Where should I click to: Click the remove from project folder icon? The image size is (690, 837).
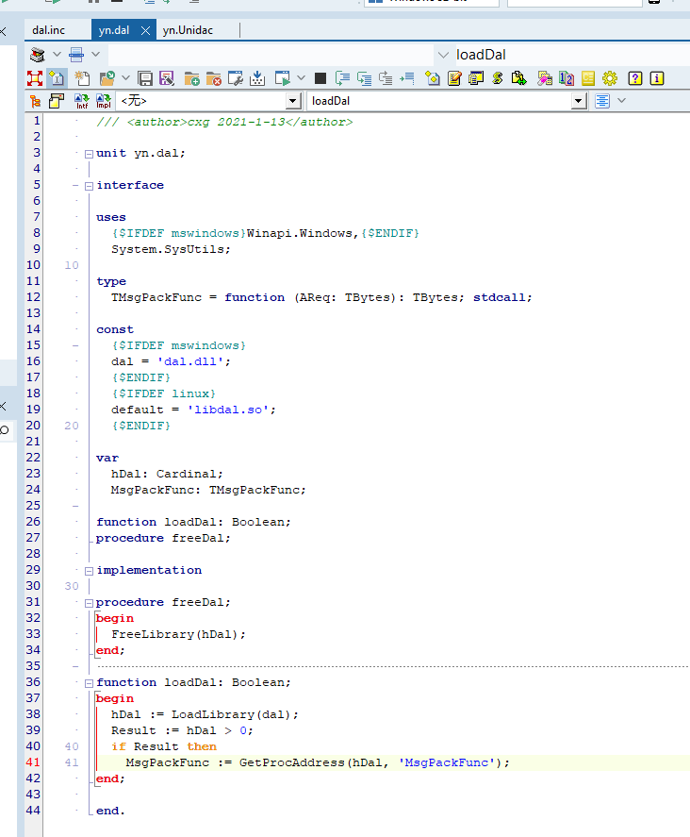coord(213,78)
